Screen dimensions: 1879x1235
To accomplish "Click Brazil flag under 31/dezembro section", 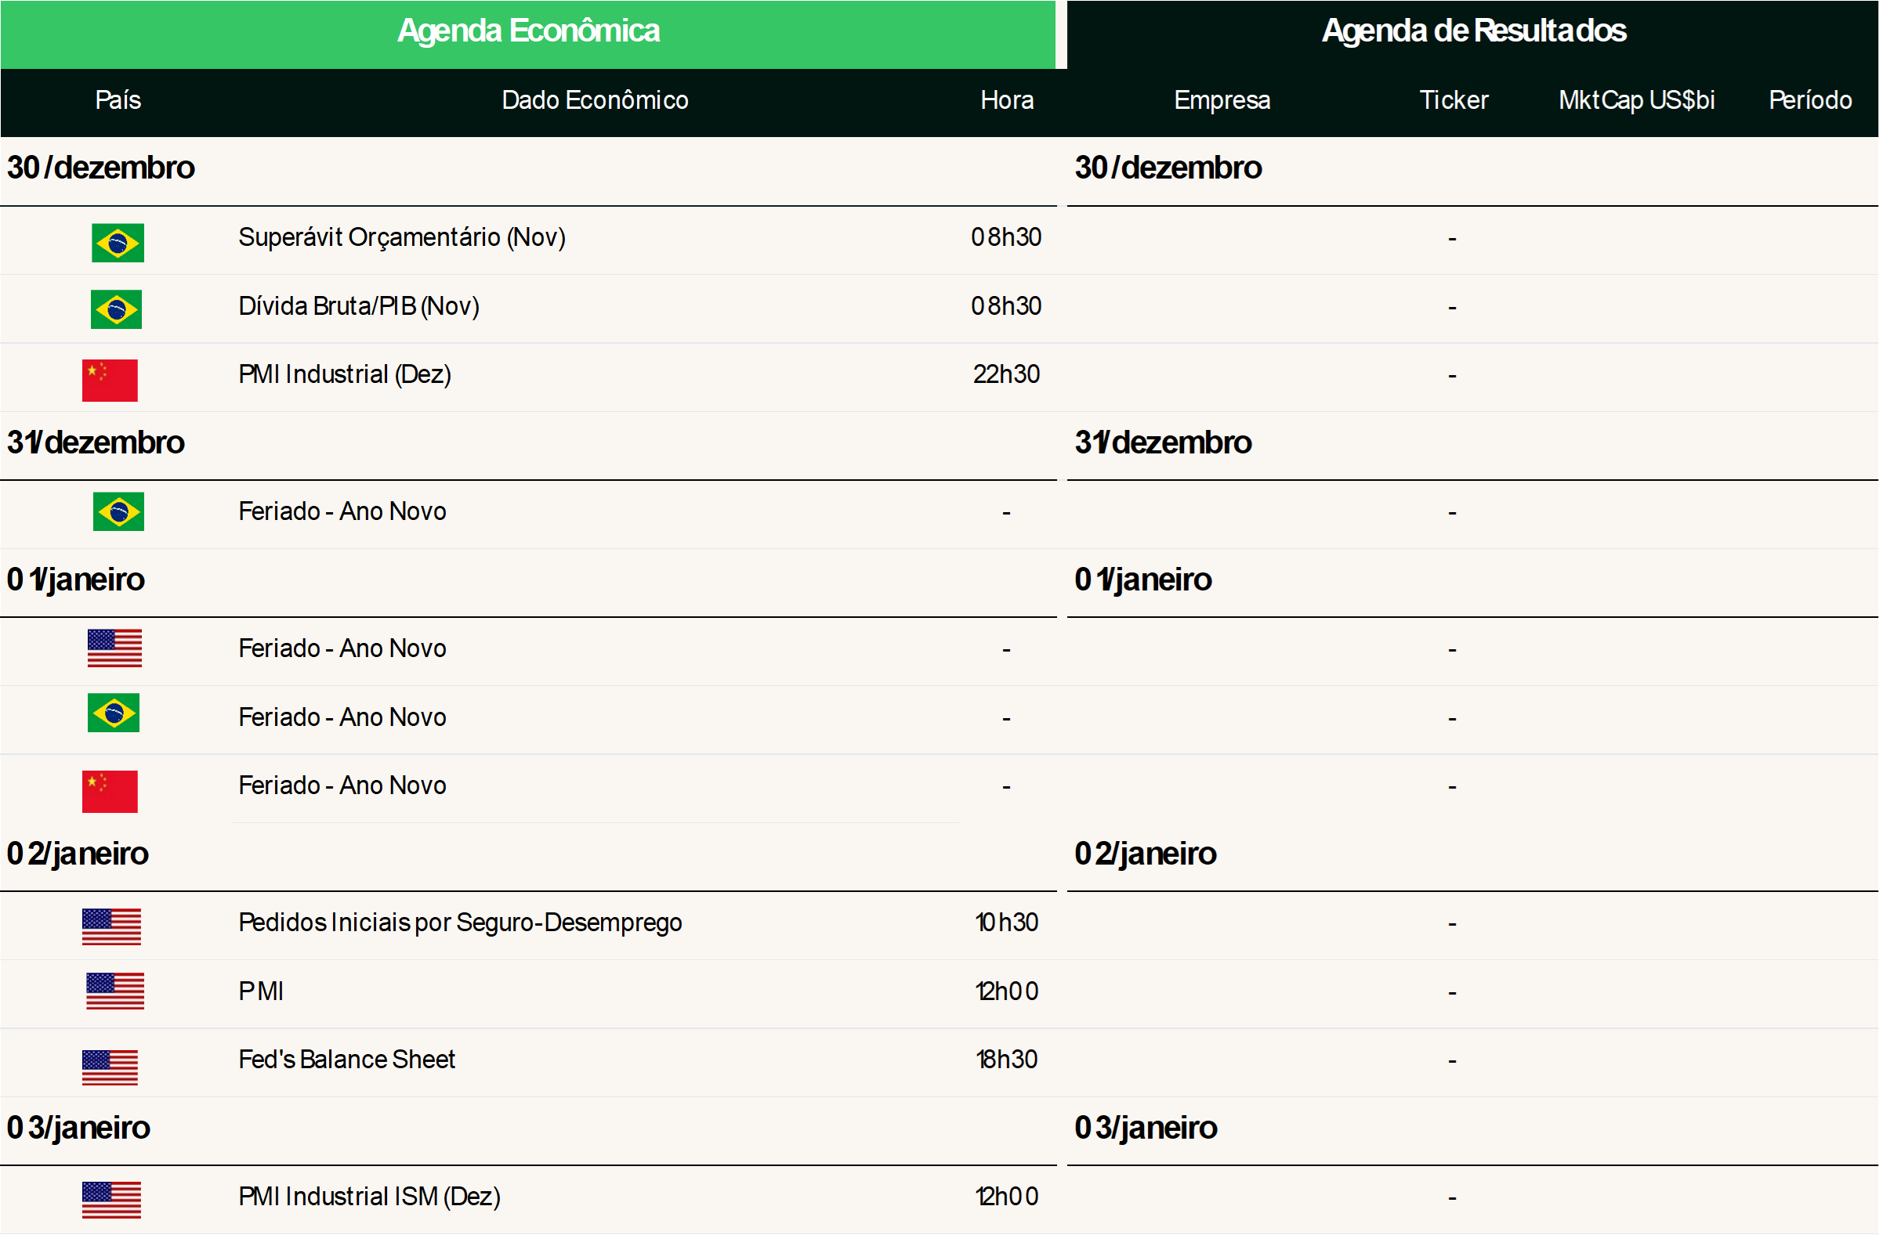I will (118, 511).
